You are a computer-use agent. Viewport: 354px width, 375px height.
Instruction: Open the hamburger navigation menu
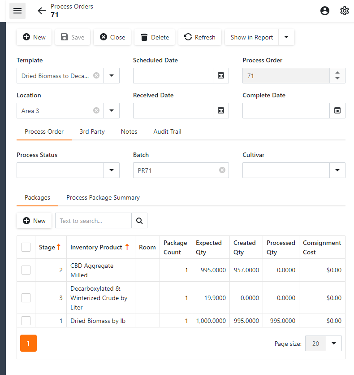[17, 11]
